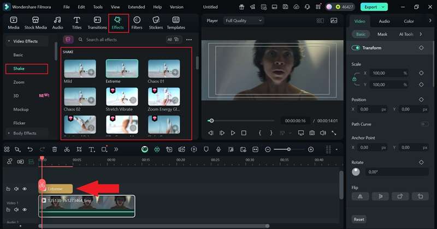Switch to the Audio library tab
The width and height of the screenshot is (437, 229).
pos(57,23)
